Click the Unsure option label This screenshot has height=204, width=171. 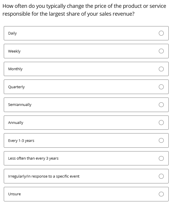[15, 194]
